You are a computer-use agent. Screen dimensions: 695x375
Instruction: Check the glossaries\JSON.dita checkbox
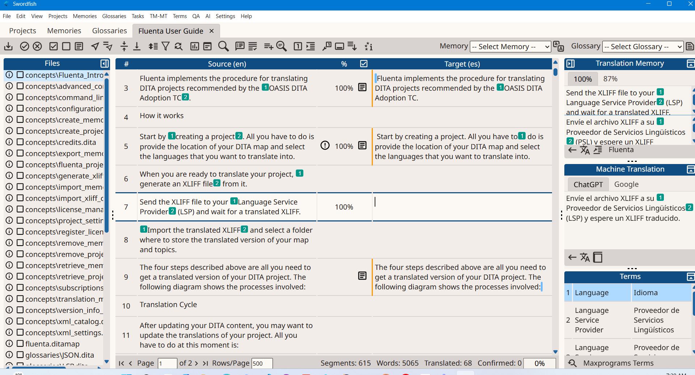pyautogui.click(x=20, y=355)
